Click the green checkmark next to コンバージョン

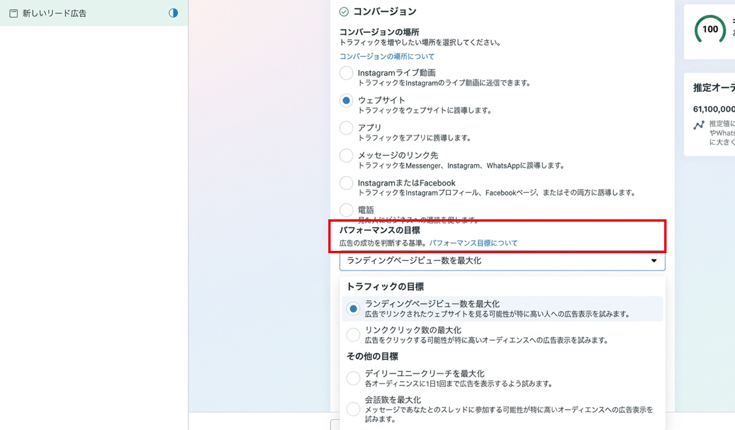coord(344,11)
